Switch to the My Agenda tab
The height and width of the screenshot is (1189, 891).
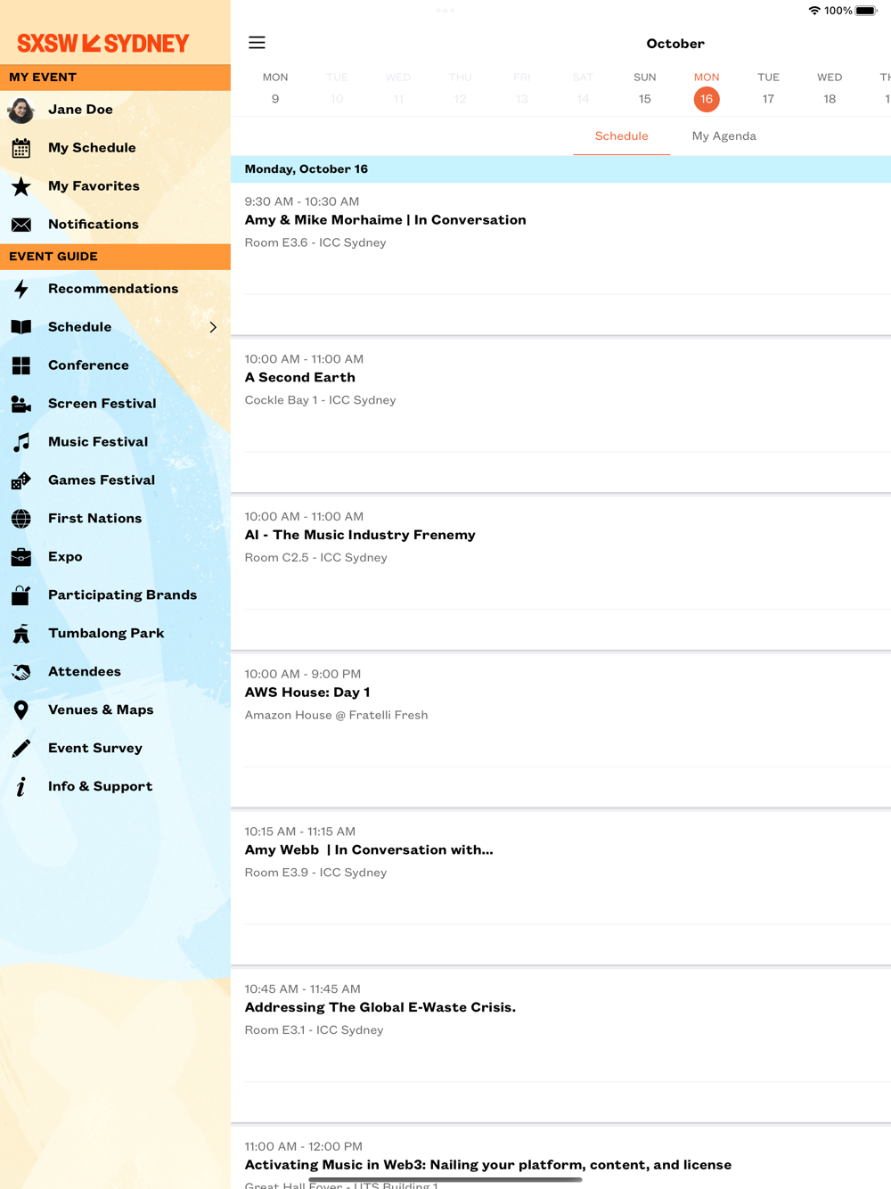723,136
